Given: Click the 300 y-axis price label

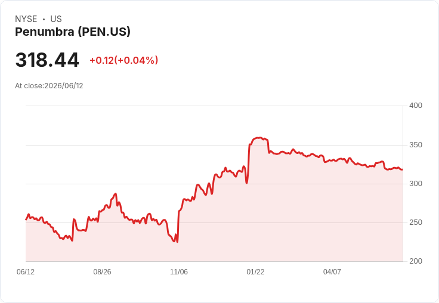Looking at the screenshot, I should [416, 184].
